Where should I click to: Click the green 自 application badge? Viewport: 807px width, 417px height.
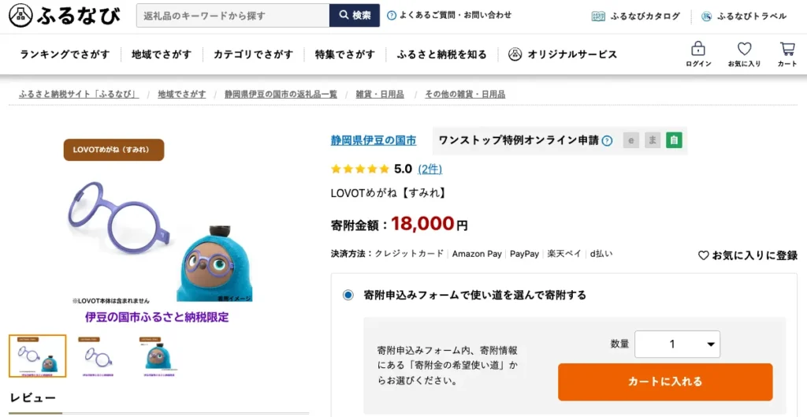coord(674,140)
